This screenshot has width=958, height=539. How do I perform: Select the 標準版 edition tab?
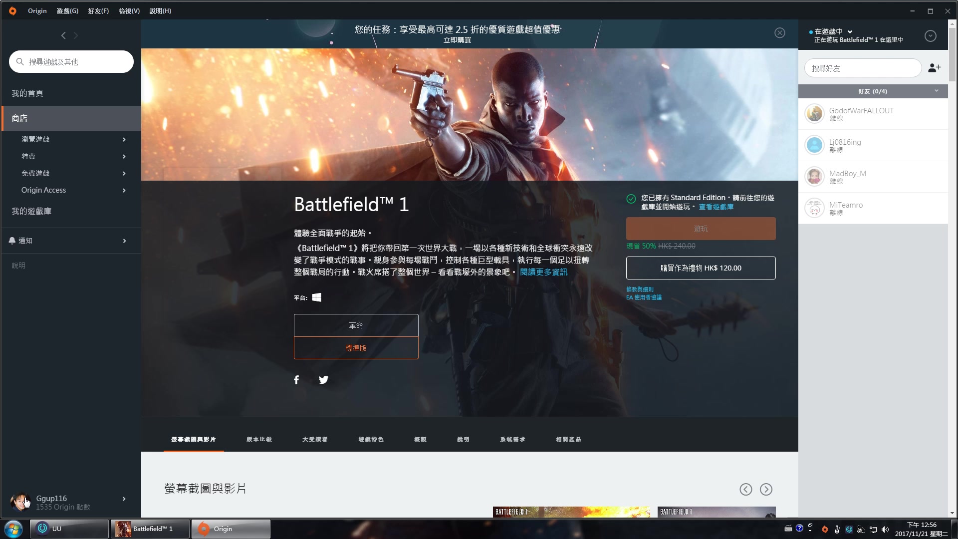click(355, 347)
